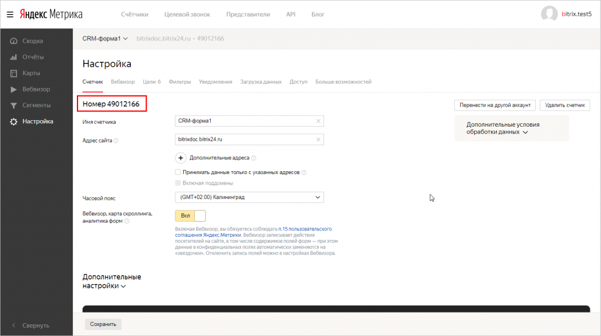Click the Отчёты bar chart icon

[x=14, y=57]
